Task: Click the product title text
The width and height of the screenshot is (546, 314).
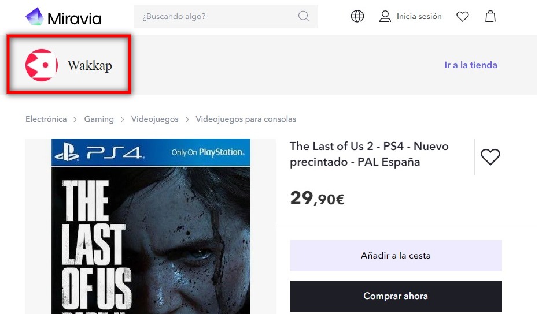Action: (x=369, y=154)
